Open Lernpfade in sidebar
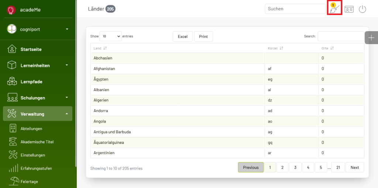378x188 pixels. [x=32, y=82]
